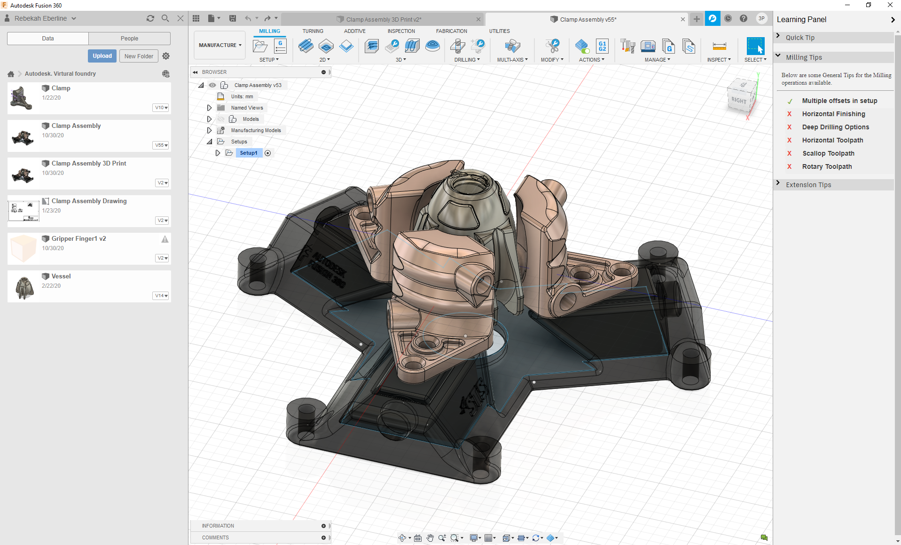
Task: Toggle visibility eye of Clamp Assembly v53
Action: coord(212,85)
